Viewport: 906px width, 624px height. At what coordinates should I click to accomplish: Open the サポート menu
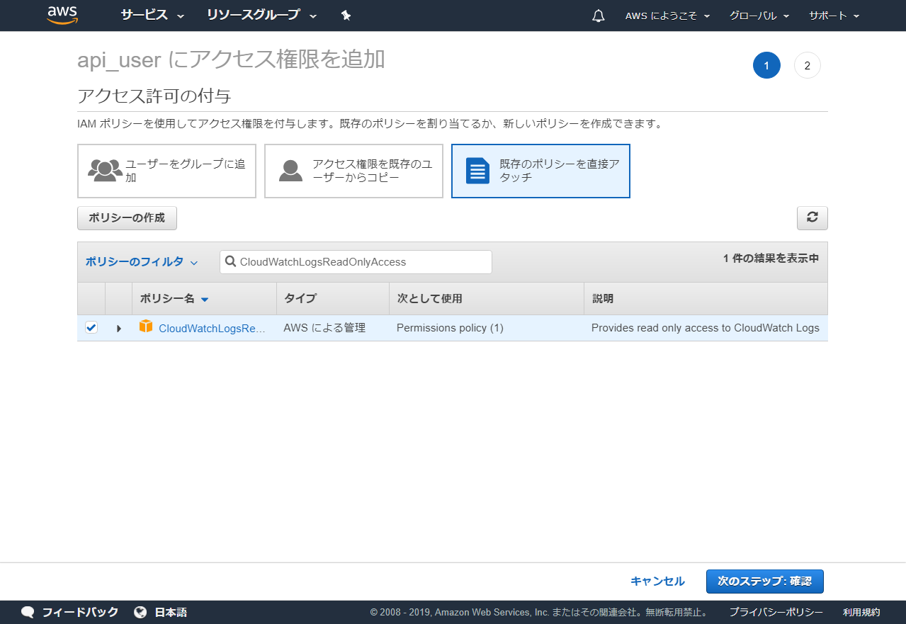coord(834,16)
